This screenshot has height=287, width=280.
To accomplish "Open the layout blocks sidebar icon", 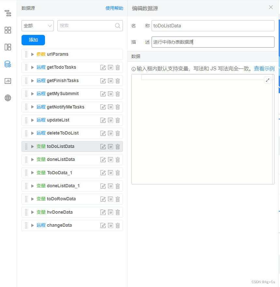I will pos(8,47).
